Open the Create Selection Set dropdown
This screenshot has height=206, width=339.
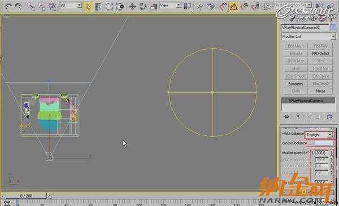coord(292,5)
